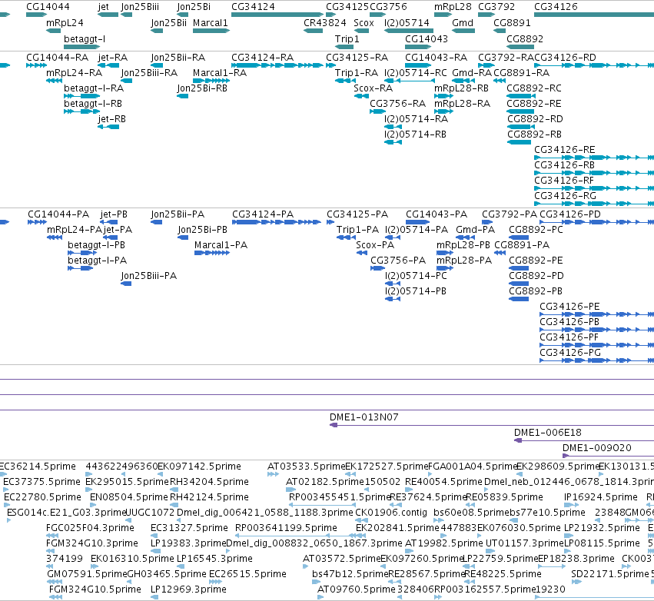654x601 pixels.
Task: Click the Jon25Bi gene label
Action: 194,7
